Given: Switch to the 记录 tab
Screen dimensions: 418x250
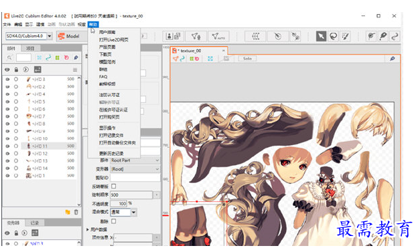Looking at the screenshot, I should click(35, 223).
